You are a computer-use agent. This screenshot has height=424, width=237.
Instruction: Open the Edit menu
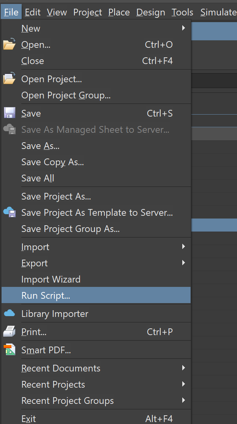(x=33, y=12)
